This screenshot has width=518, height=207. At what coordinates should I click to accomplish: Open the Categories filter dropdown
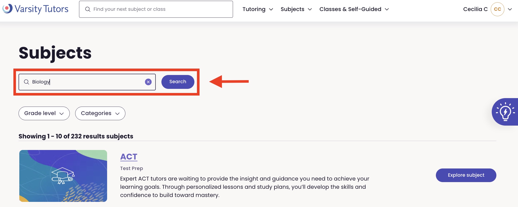click(x=100, y=113)
